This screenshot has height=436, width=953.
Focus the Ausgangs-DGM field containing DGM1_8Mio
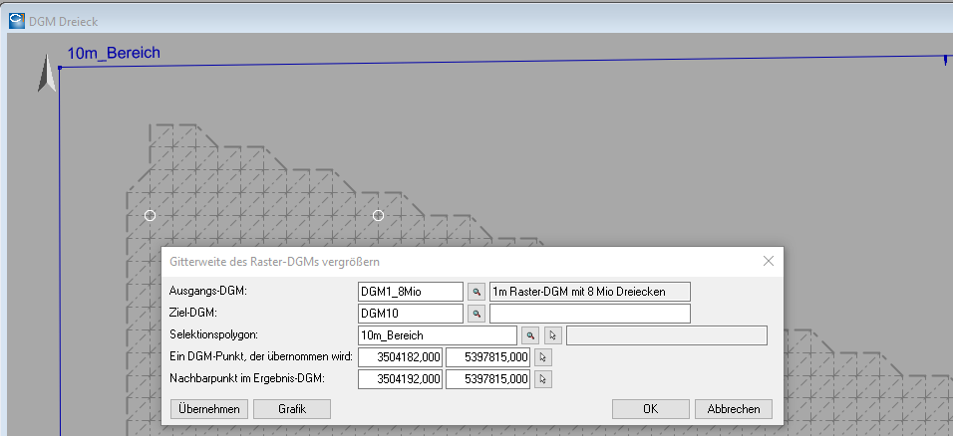[x=411, y=292]
